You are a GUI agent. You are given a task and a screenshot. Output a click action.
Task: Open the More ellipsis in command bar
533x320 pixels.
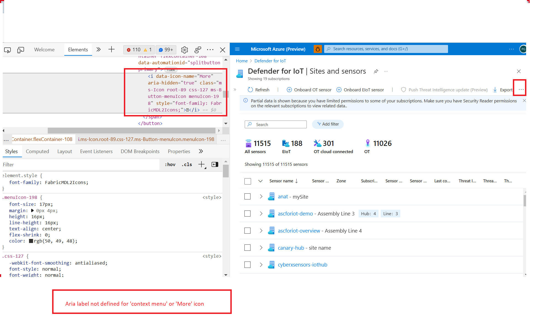coord(521,90)
